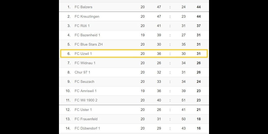Select the FC Rüti 1 row

pyautogui.click(x=82, y=26)
